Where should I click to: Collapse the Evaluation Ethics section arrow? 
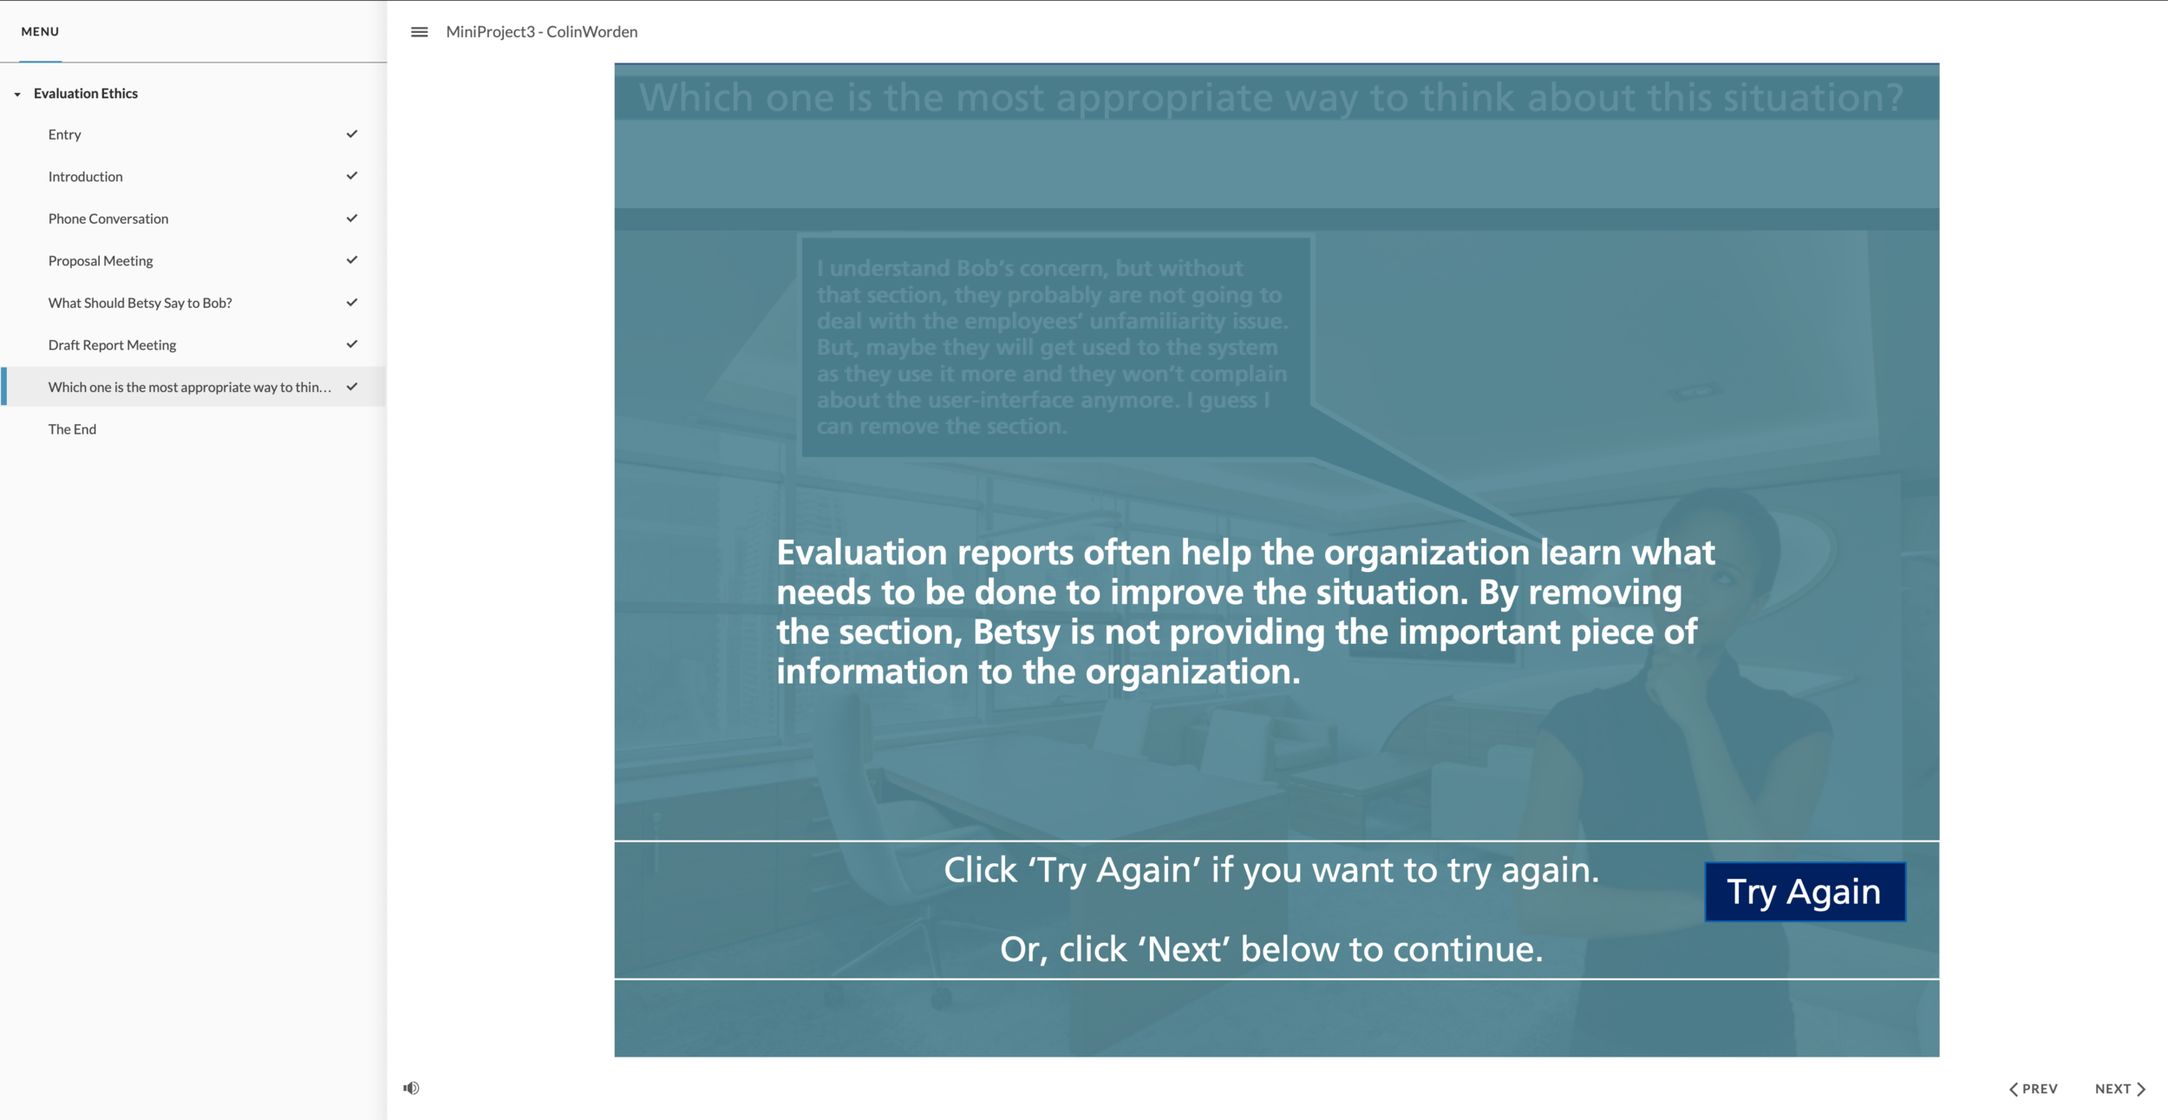(x=17, y=94)
